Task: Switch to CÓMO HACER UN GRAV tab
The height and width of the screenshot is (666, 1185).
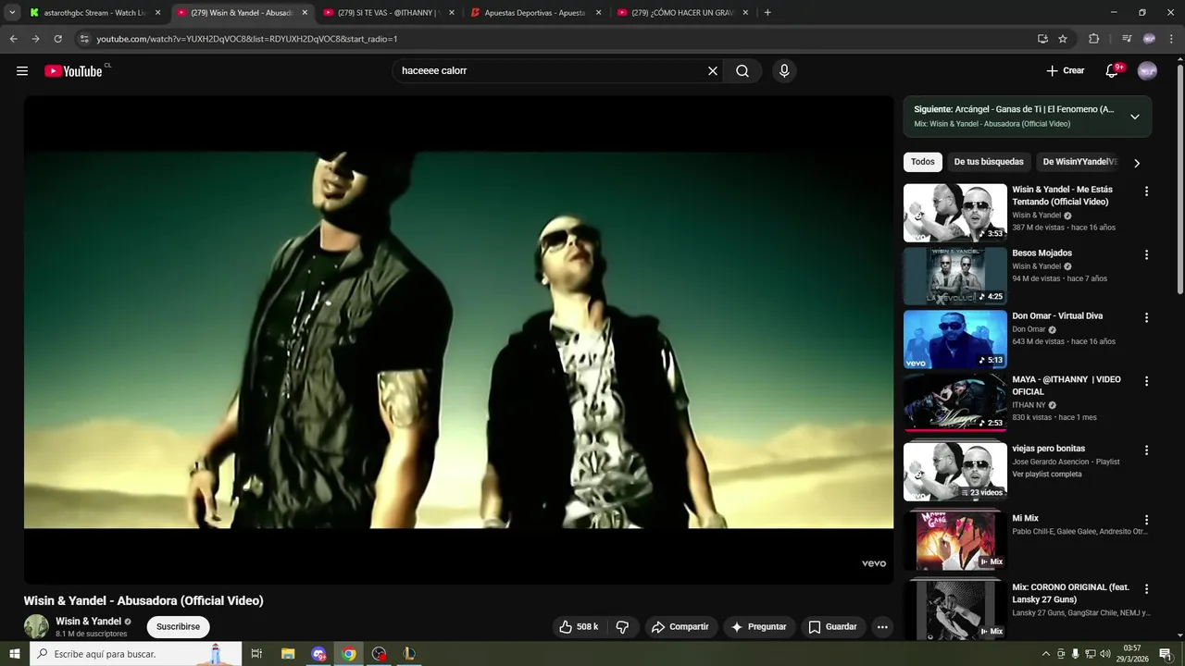Action: point(682,13)
